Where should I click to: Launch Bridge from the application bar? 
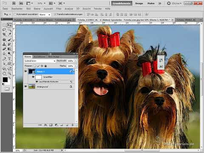14,3
